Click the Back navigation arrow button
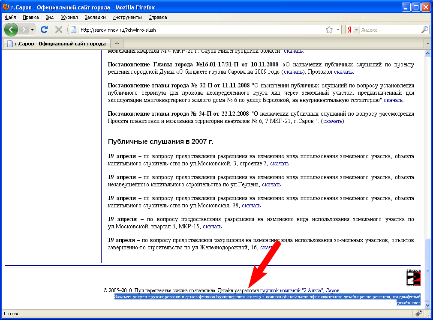The image size is (433, 320). click(11, 30)
